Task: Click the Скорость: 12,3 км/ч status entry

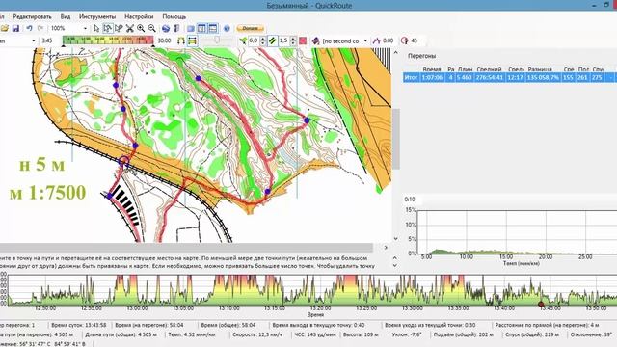Action: point(257,334)
